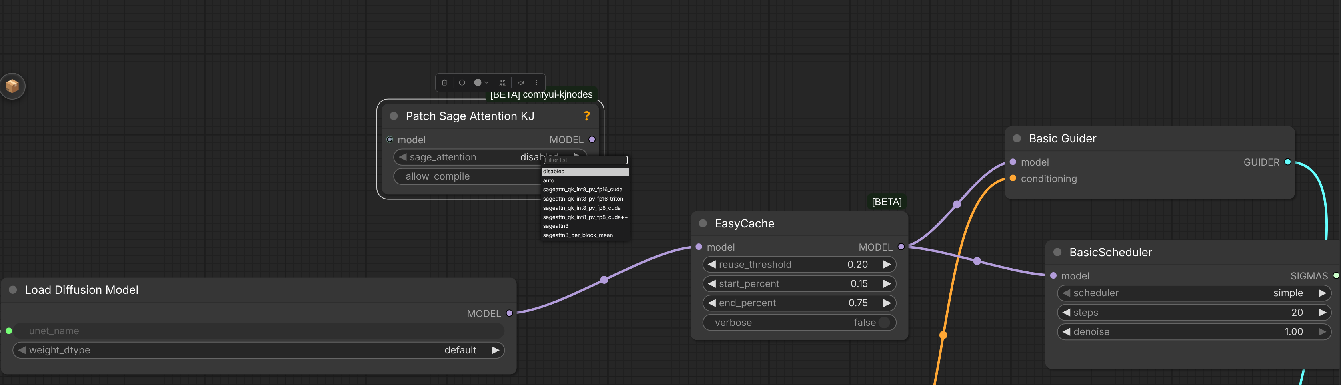Click the steps value 20
The height and width of the screenshot is (385, 1341).
pos(1297,313)
